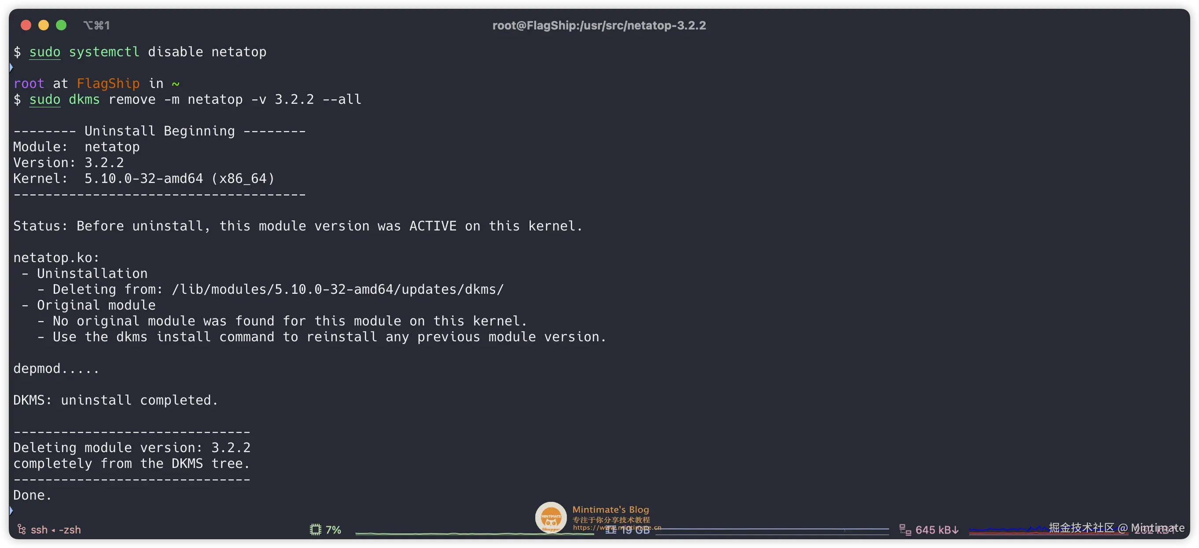
Task: Click the memory usage graph line
Action: click(x=772, y=529)
